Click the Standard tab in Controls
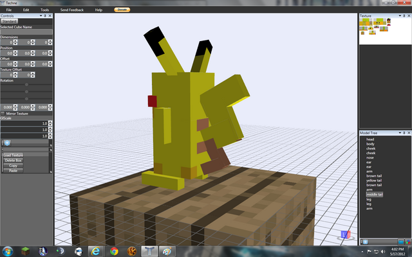 (x=9, y=21)
